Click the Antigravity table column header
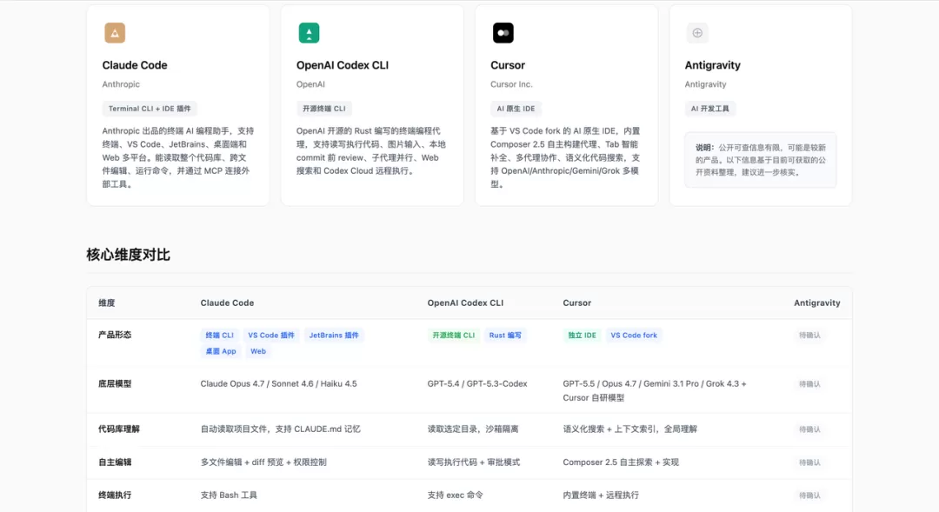Image resolution: width=939 pixels, height=512 pixels. pos(816,303)
